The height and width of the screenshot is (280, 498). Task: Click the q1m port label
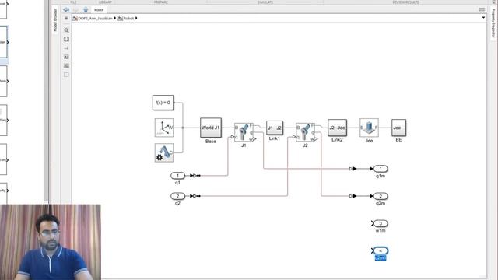click(x=381, y=176)
